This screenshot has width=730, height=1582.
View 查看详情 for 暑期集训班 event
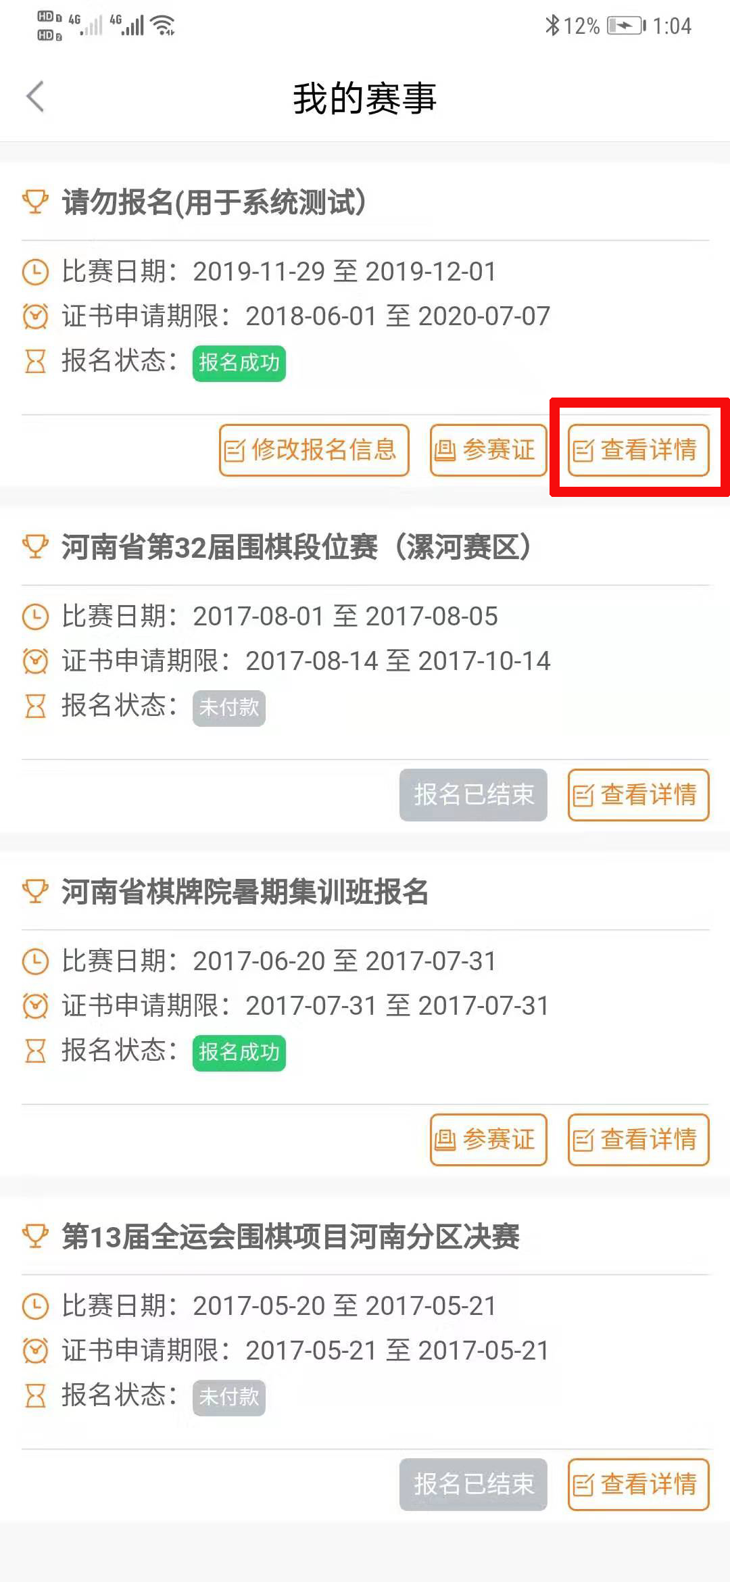pos(639,1140)
